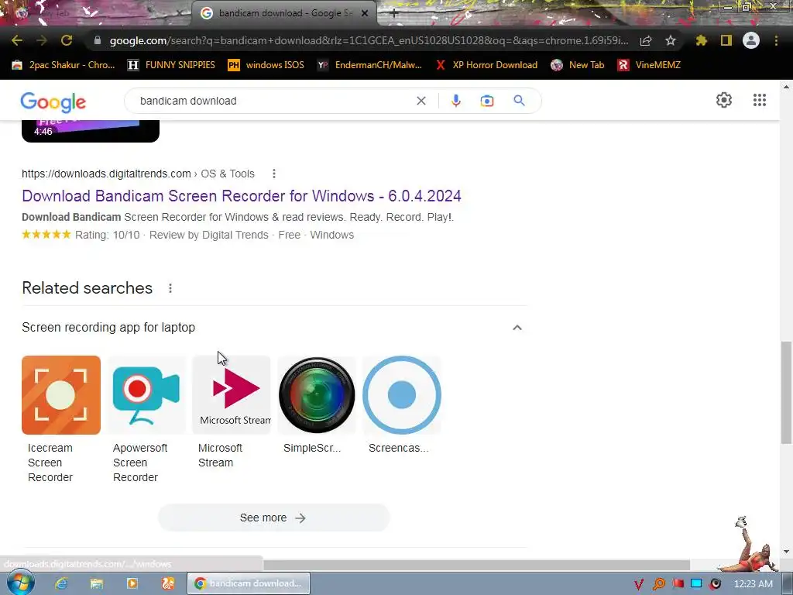
Task: Reload the page with the refresh icon
Action: [x=67, y=40]
